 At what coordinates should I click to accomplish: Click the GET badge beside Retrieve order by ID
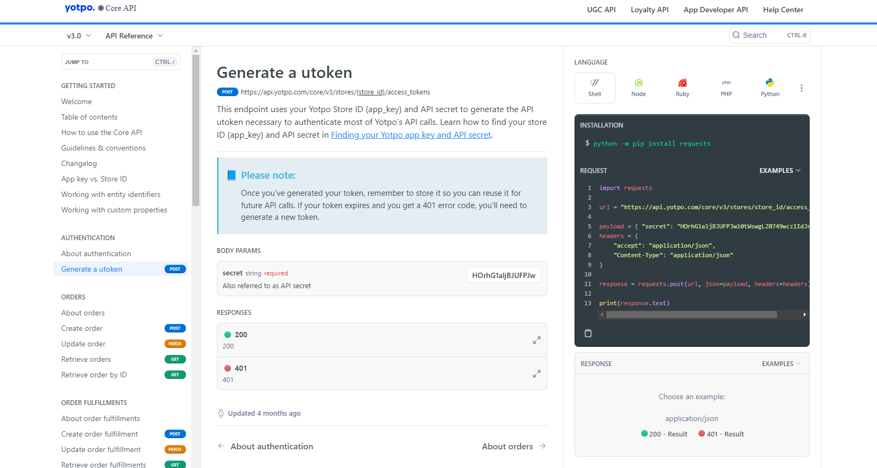[175, 375]
